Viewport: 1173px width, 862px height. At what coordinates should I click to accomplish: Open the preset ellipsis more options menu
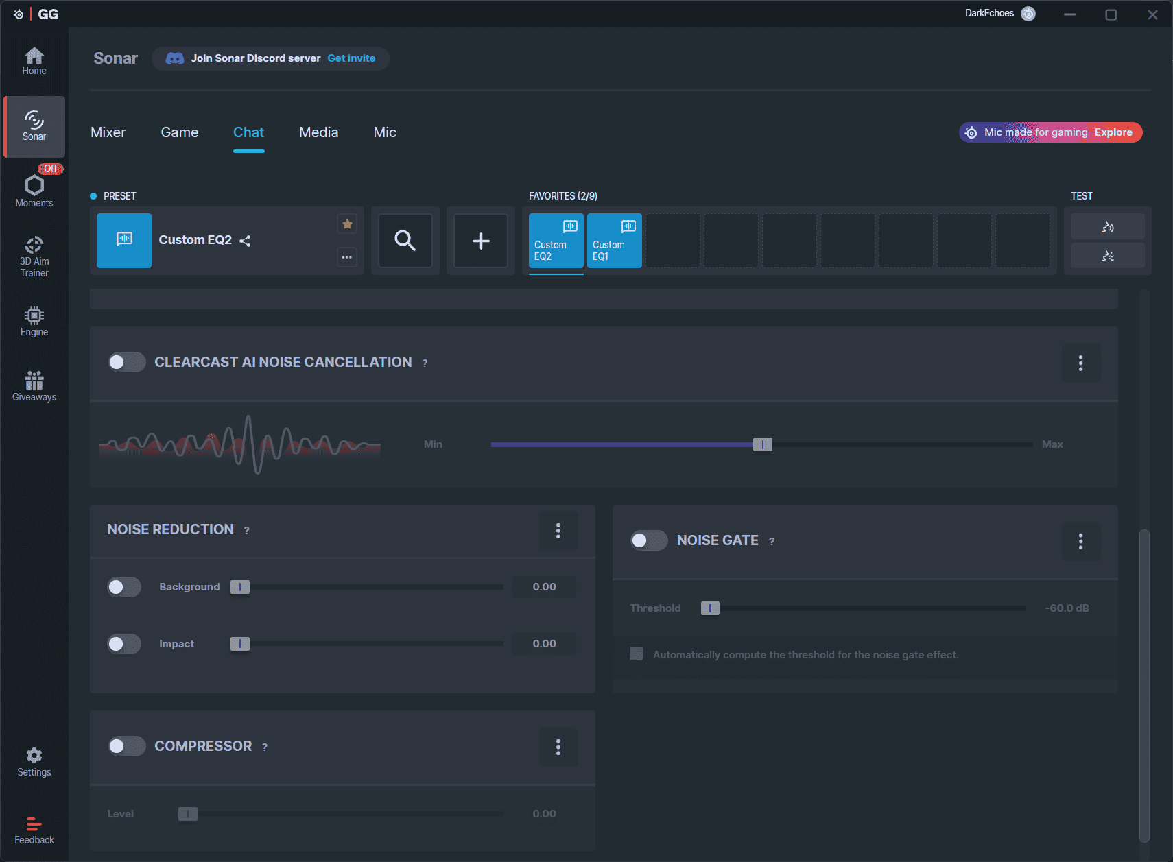point(347,257)
